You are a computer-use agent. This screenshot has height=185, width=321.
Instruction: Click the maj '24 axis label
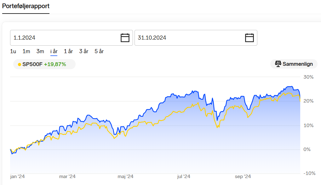125,177
